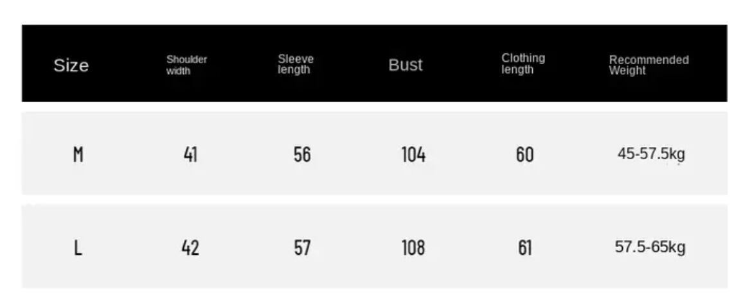Select the 45-57.5kg weight range
This screenshot has width=752, height=296.
651,154
